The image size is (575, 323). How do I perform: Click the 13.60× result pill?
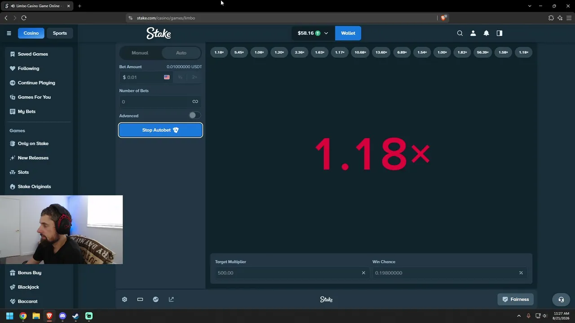pyautogui.click(x=381, y=52)
